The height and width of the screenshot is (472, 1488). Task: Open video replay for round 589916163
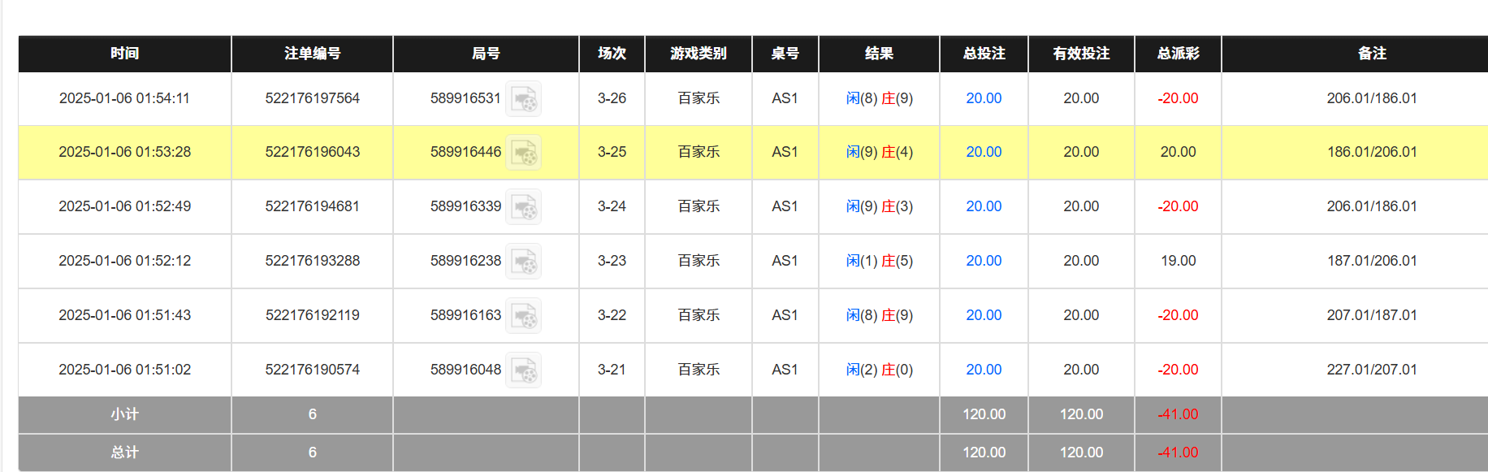(x=524, y=315)
